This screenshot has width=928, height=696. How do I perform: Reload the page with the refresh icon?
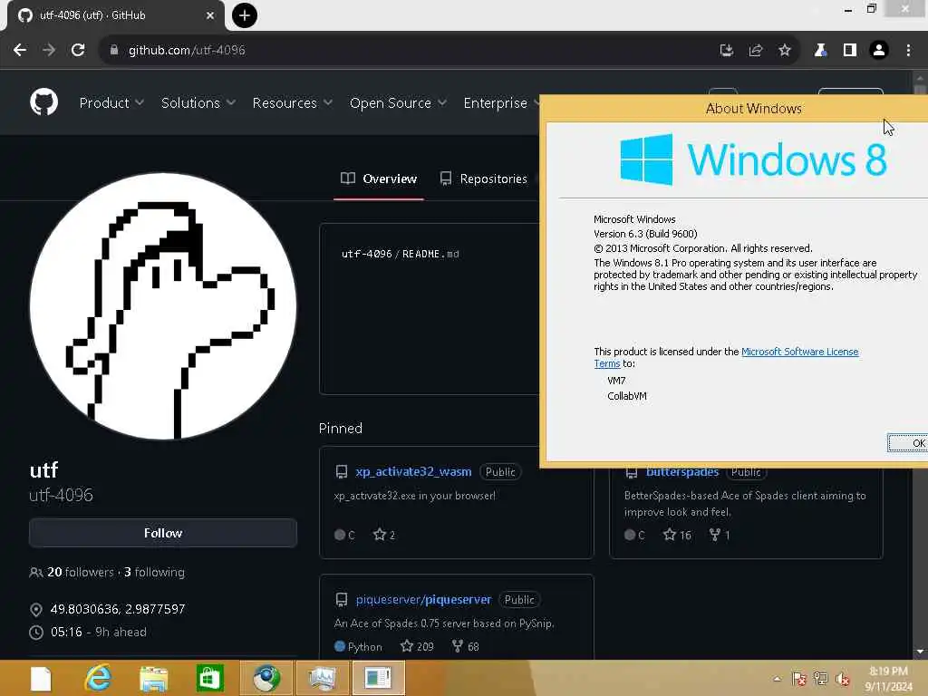point(78,51)
